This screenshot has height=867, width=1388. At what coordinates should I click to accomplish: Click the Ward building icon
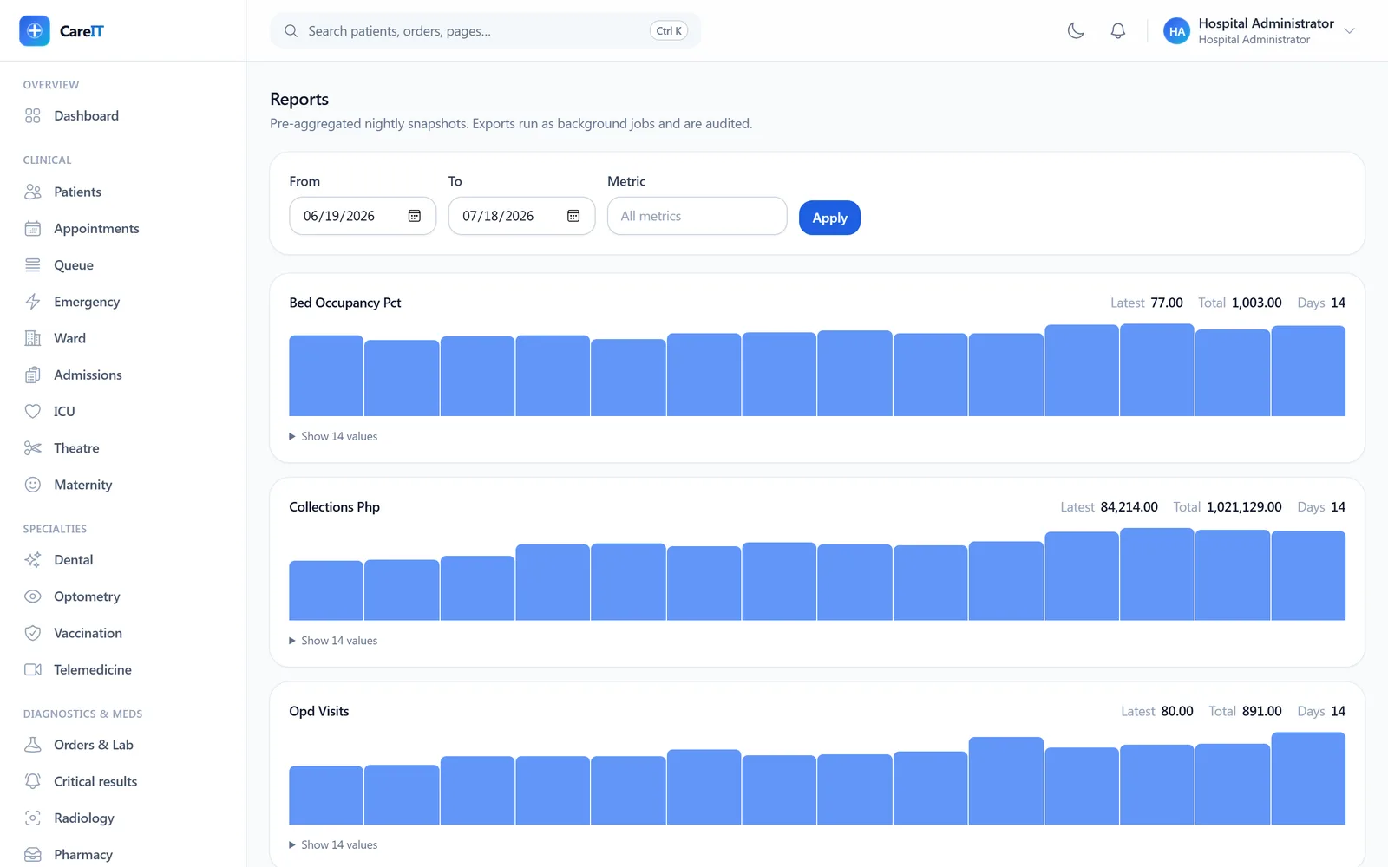click(33, 338)
